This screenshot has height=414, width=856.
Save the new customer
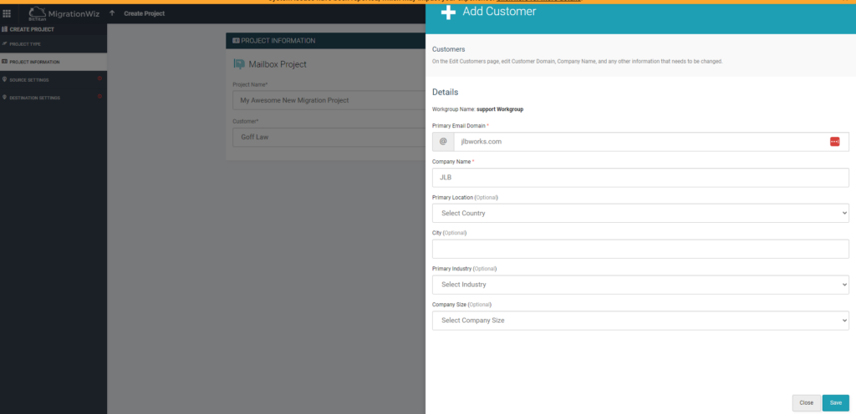pos(835,402)
